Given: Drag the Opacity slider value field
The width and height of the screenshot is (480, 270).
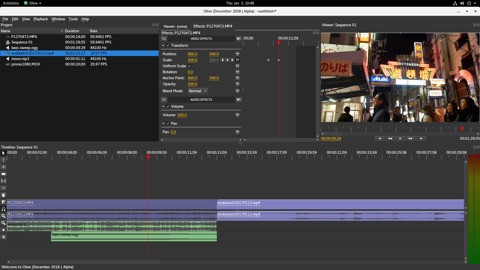Looking at the screenshot, I should tap(192, 84).
